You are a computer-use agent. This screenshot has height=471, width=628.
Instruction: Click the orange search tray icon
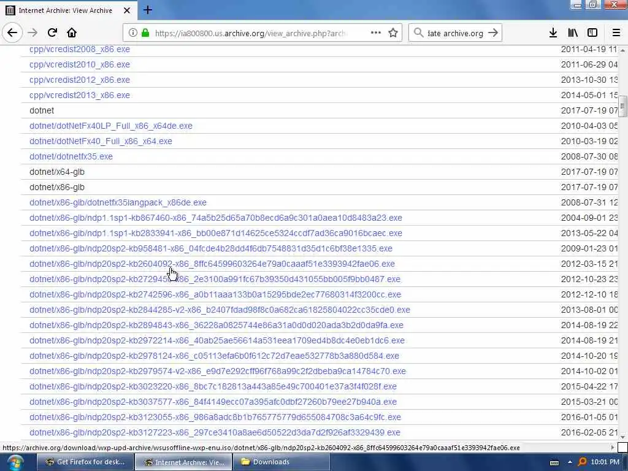[x=583, y=462]
